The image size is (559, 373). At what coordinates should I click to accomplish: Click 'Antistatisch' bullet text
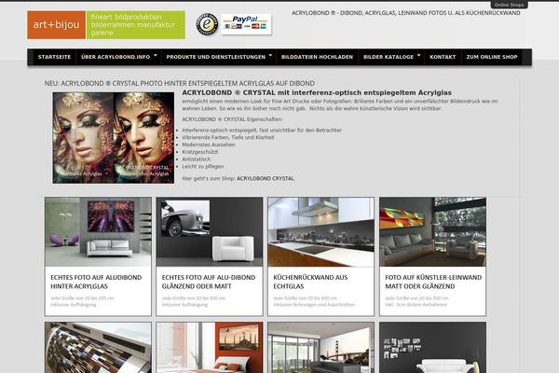click(196, 159)
